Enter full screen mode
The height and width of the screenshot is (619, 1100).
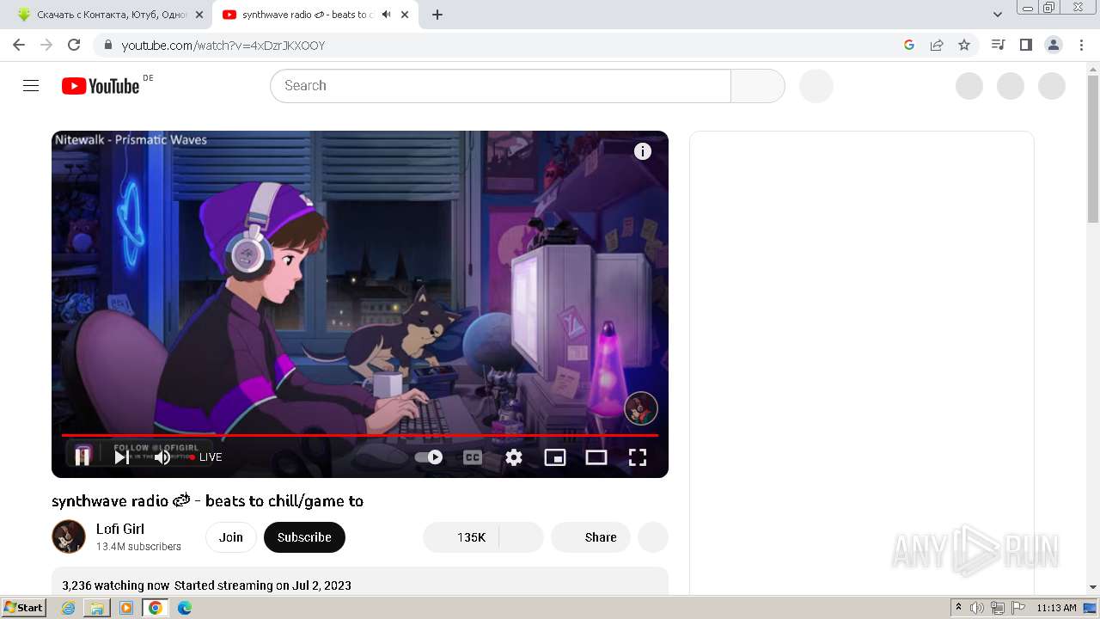click(638, 457)
